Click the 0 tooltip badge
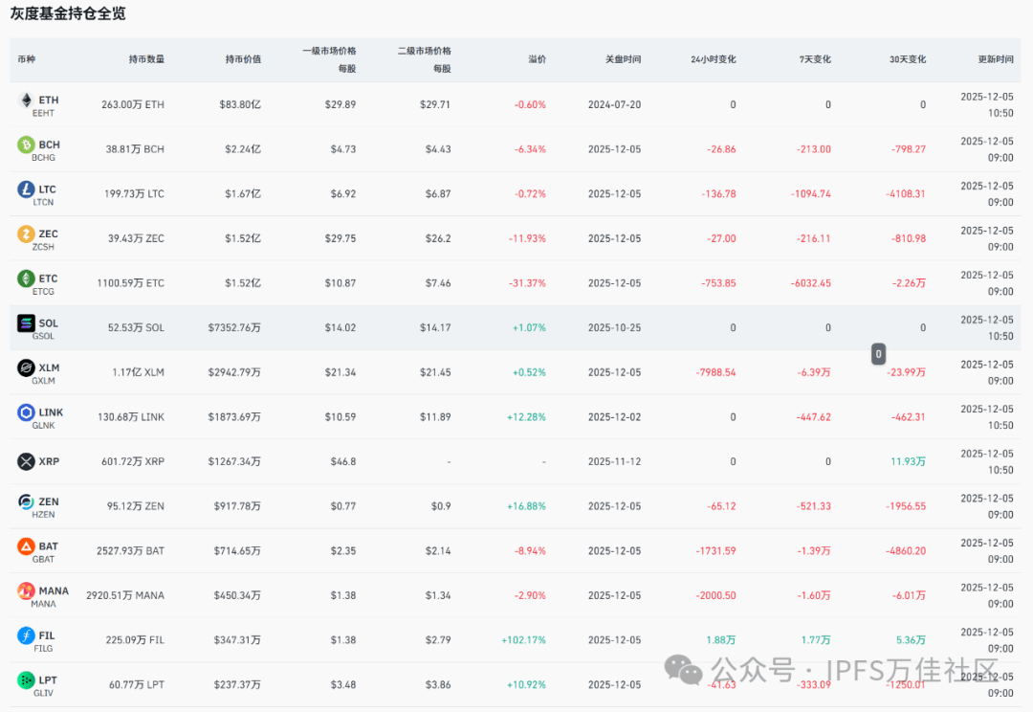The width and height of the screenshot is (1033, 712). click(x=878, y=354)
